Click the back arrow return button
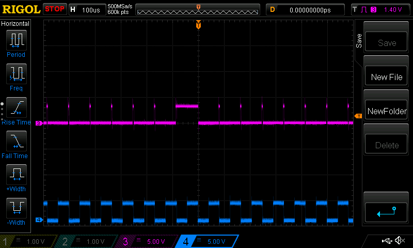The image size is (413, 248). point(386,212)
